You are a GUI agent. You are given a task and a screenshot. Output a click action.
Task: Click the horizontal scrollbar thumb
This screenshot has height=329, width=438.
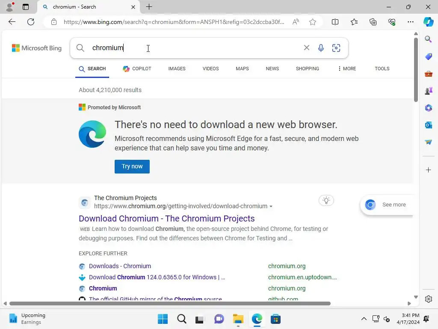pyautogui.click(x=170, y=304)
